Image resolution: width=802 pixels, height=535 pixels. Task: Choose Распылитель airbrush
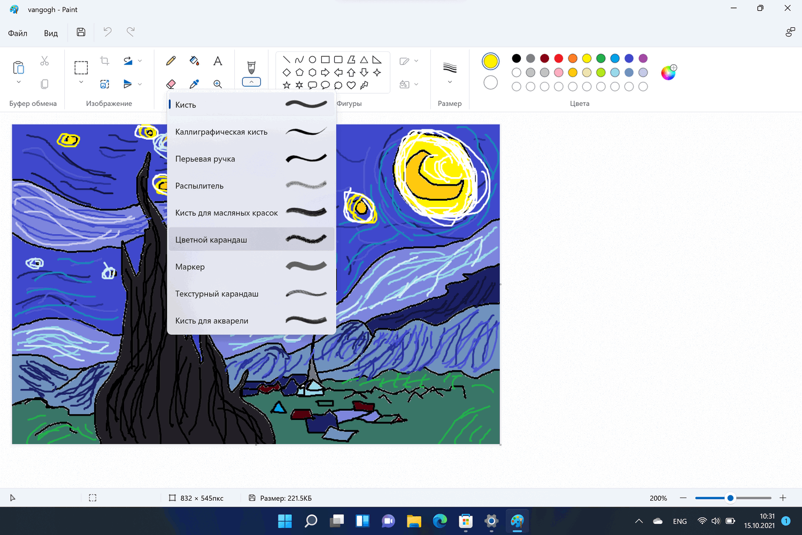[x=251, y=186]
